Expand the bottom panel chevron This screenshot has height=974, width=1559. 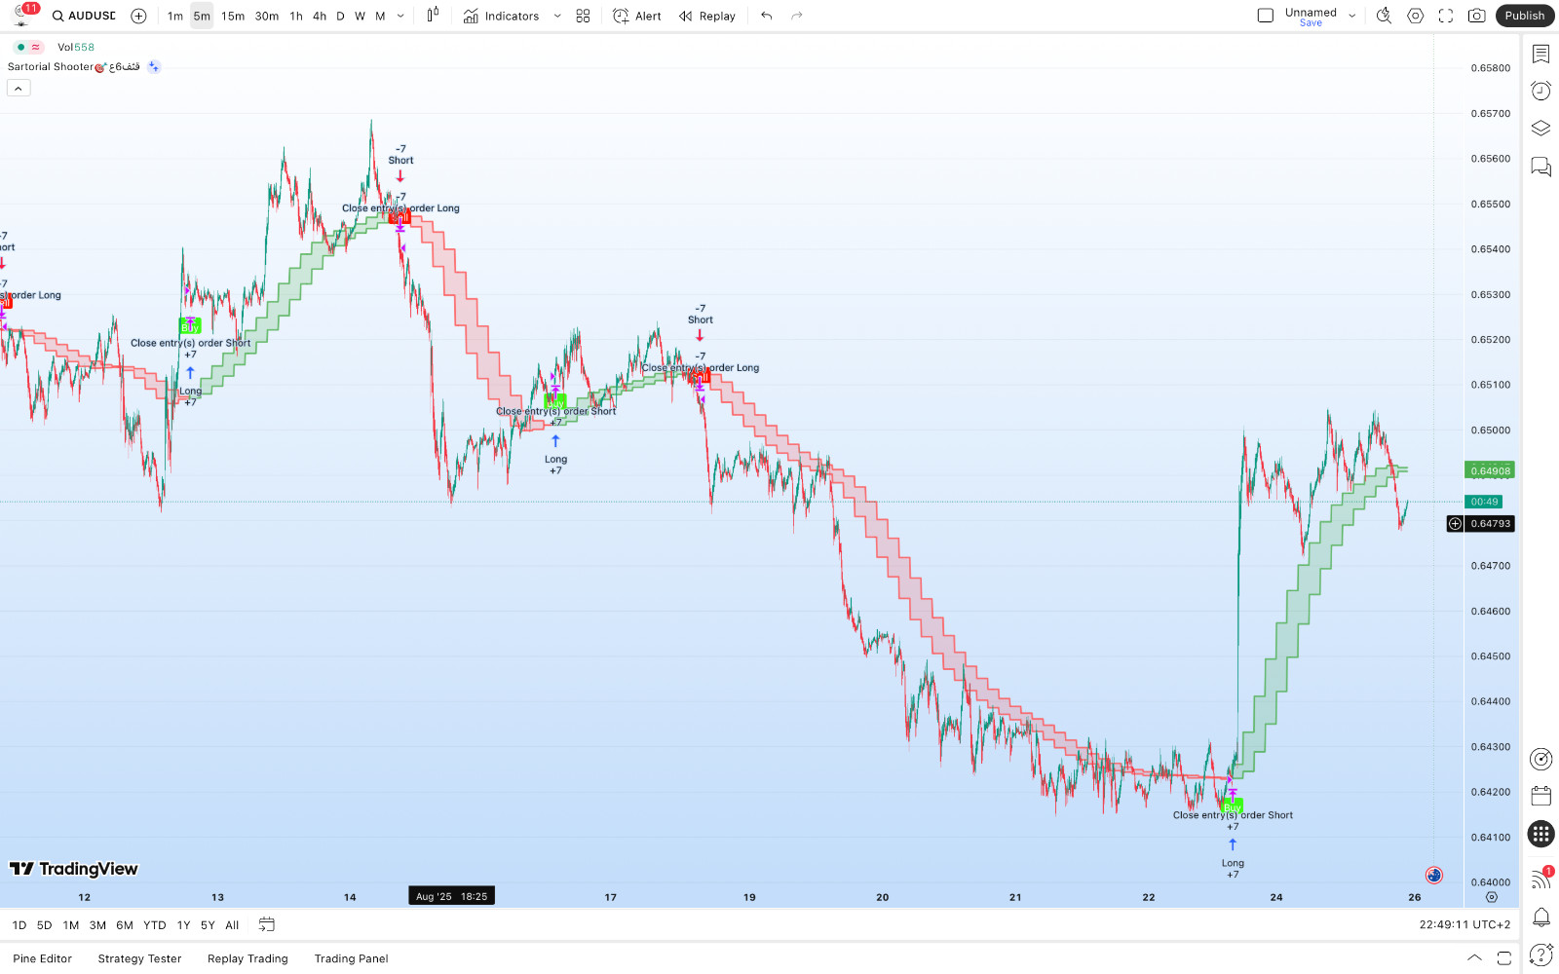point(1474,958)
